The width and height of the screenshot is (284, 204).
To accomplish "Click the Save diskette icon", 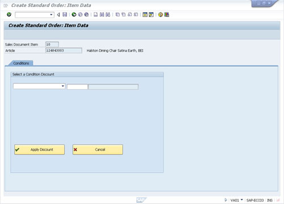I will 65,15.
